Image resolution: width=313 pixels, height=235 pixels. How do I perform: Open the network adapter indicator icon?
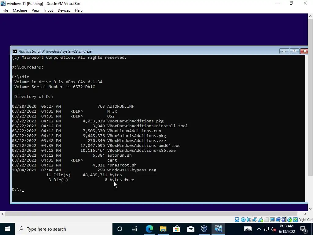coord(255,220)
